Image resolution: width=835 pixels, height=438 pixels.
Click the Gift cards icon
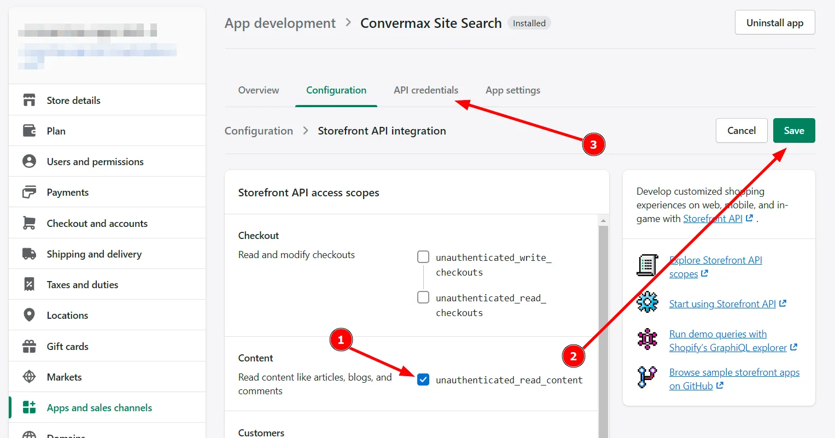point(29,346)
